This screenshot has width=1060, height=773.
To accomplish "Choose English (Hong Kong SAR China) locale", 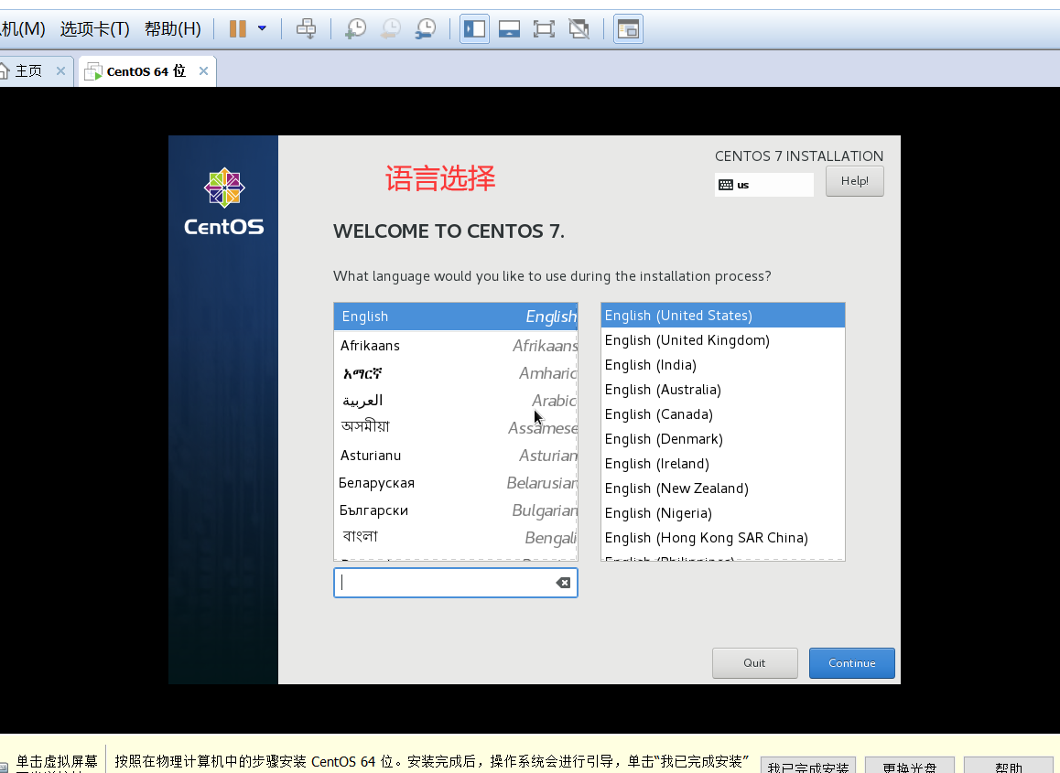I will point(722,538).
